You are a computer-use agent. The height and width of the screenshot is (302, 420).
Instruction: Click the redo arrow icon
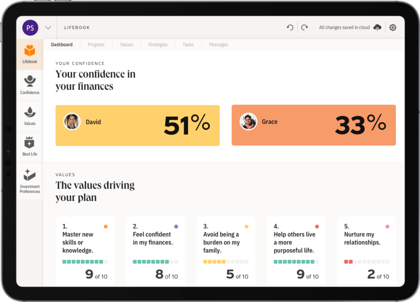pos(304,27)
